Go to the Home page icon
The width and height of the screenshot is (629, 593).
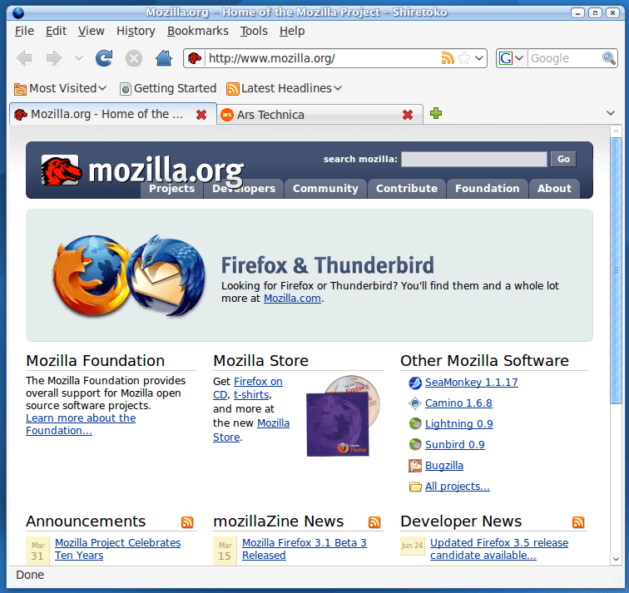164,58
